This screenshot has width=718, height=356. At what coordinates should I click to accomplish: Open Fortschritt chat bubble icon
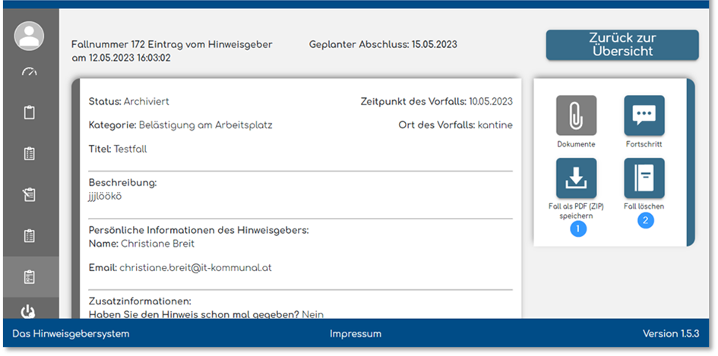click(x=644, y=115)
